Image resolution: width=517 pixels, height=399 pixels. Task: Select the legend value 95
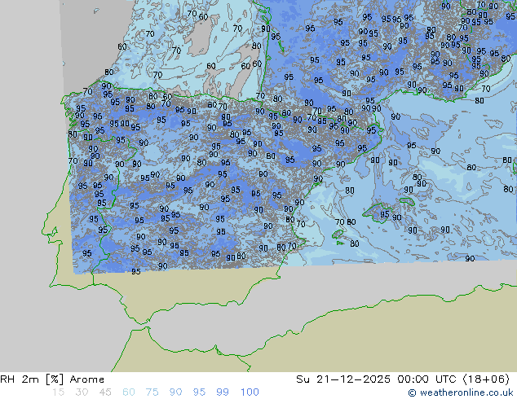click(199, 392)
